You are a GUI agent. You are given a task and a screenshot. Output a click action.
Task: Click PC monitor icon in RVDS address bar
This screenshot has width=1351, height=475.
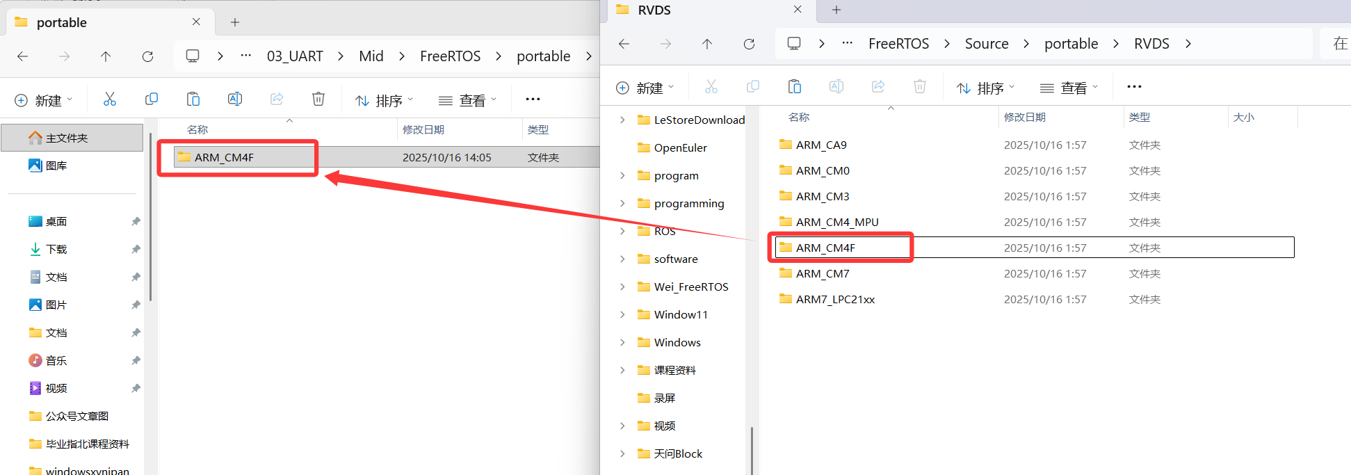pos(794,44)
